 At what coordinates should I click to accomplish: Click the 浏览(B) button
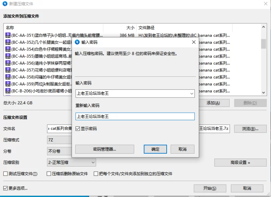coord(250,129)
